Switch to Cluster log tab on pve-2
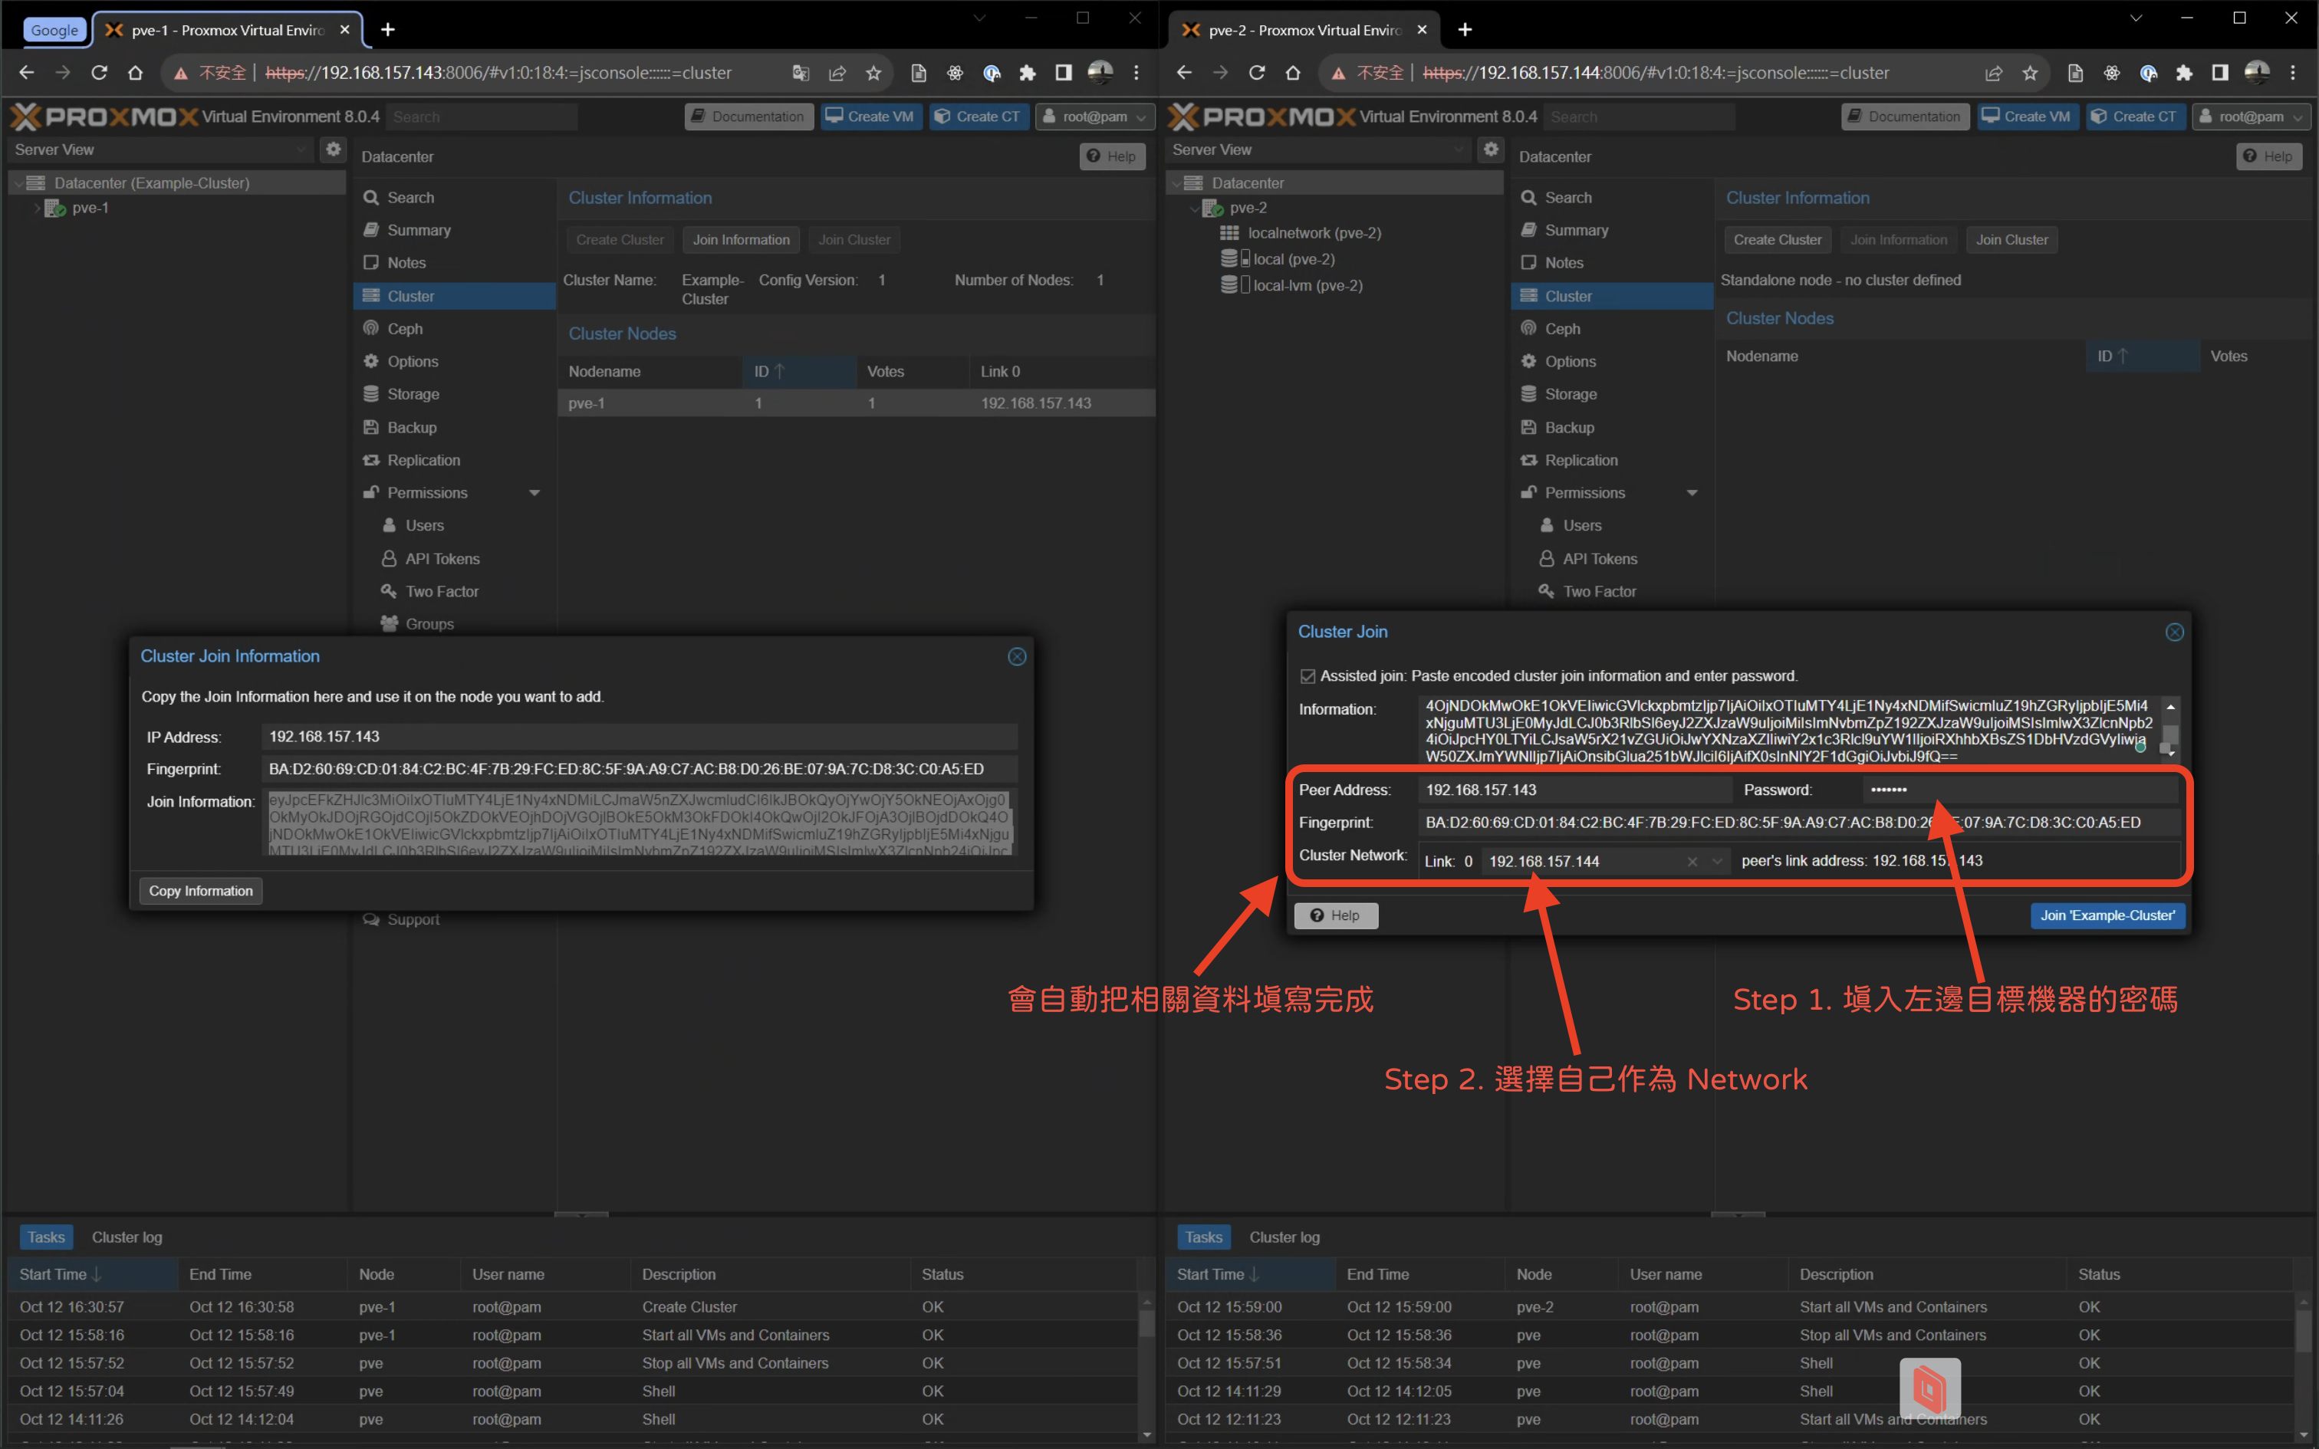Viewport: 2319px width, 1449px height. pyautogui.click(x=1284, y=1237)
